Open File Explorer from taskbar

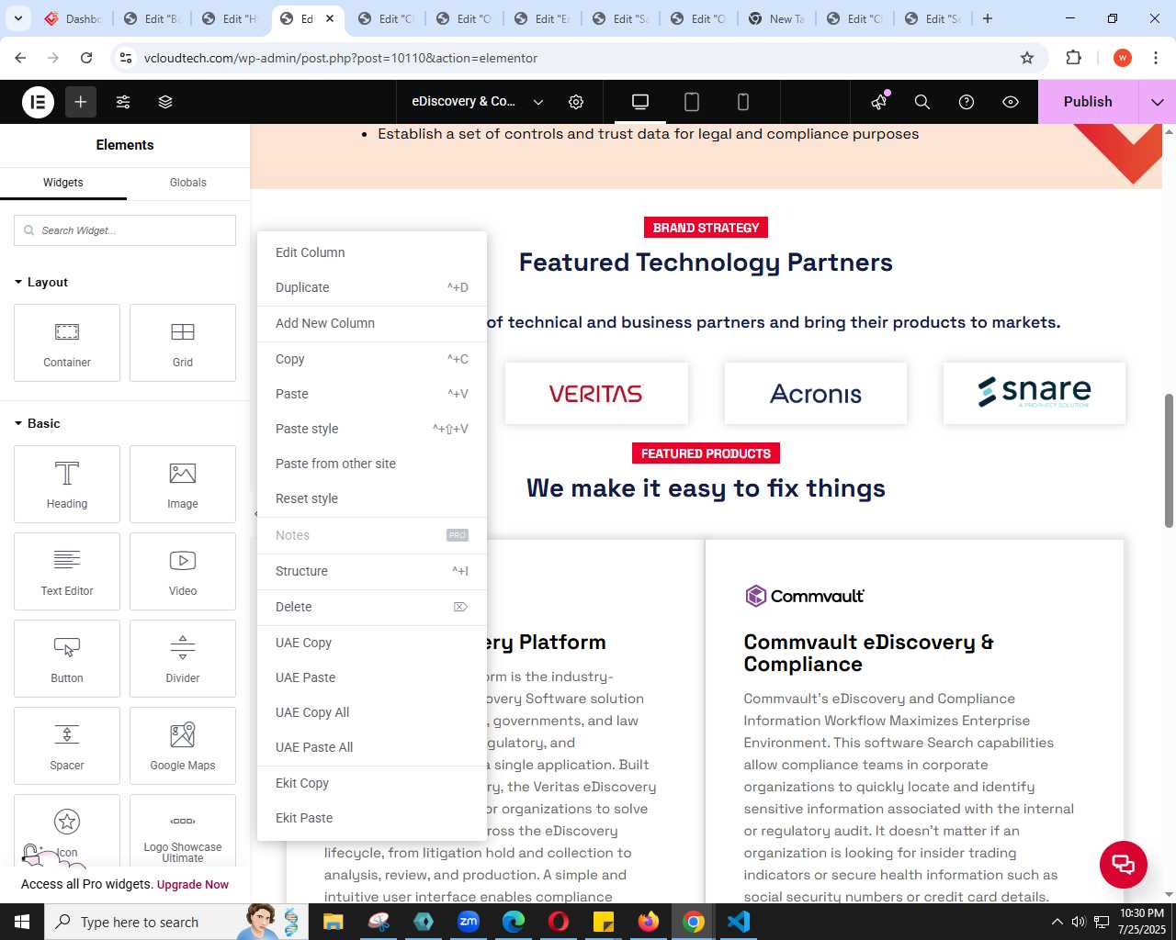coord(333,922)
